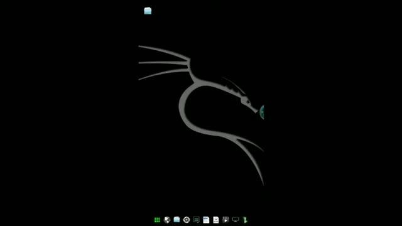Open the text document icon in dock
The image size is (402, 226).
(x=216, y=220)
